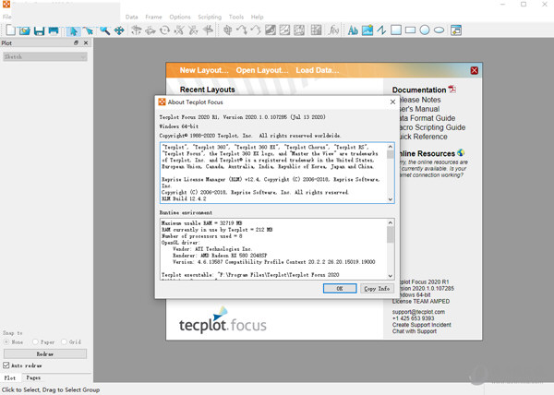This screenshot has height=395, width=554.
Task: Select the Snap to None radio
Action: coord(6,341)
